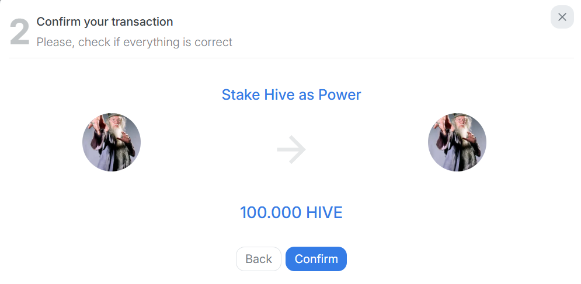Click the recipient avatar on the right
The width and height of the screenshot is (581, 284).
[457, 142]
